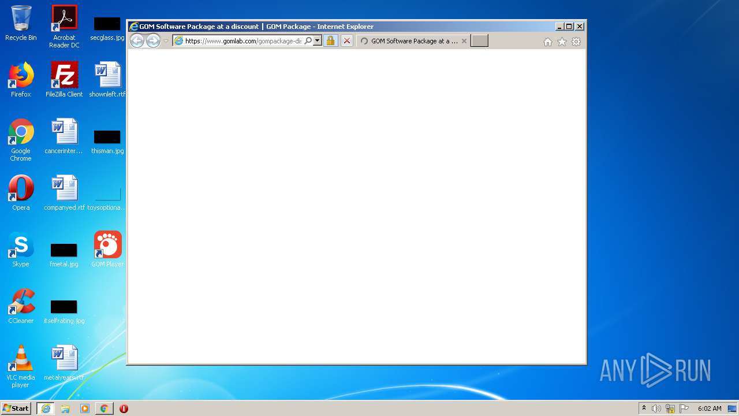Select the thisman.jpg file

pyautogui.click(x=107, y=141)
